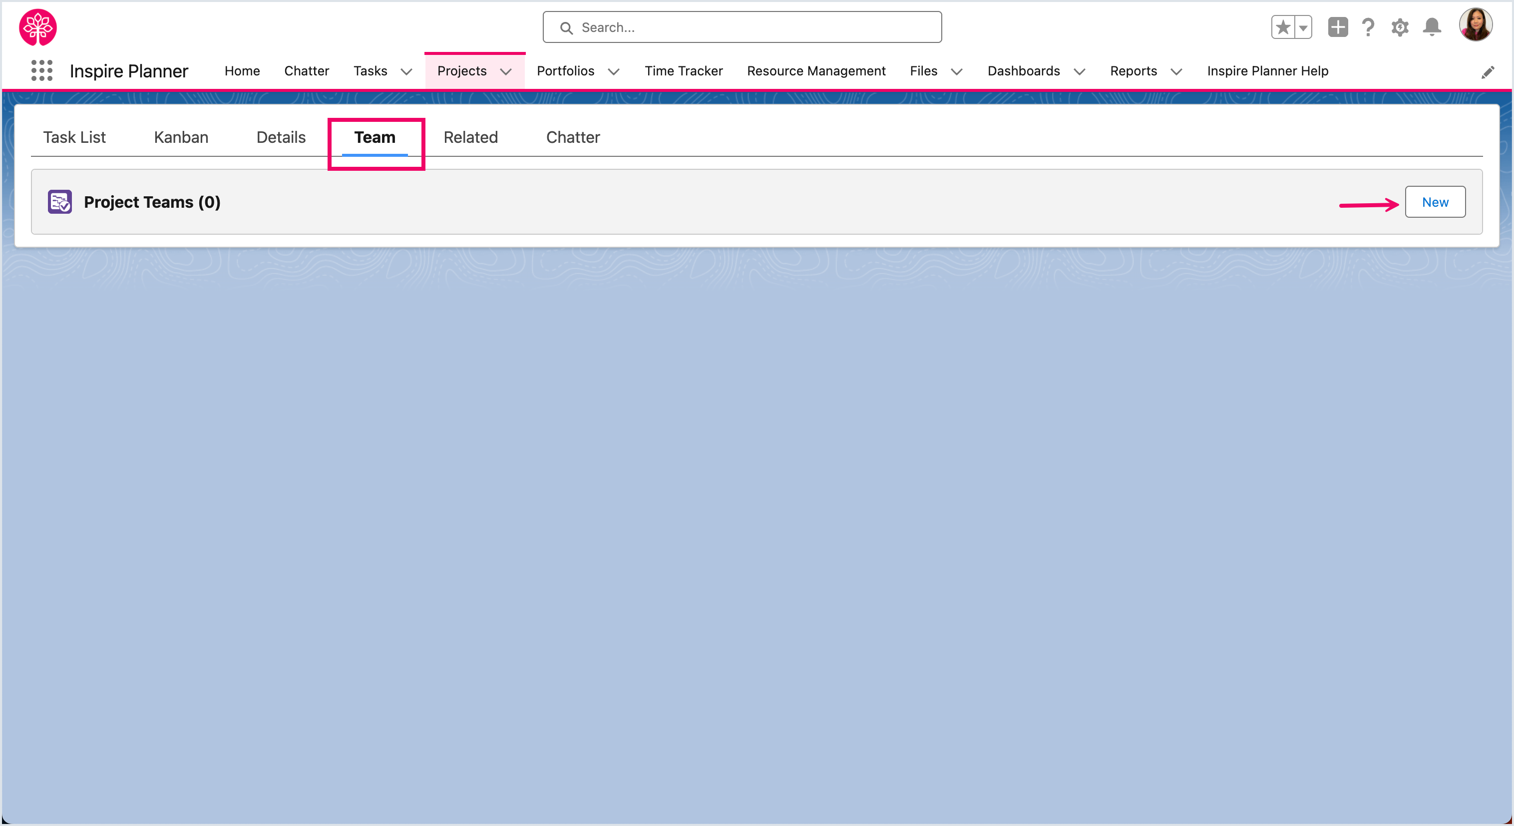Image resolution: width=1514 pixels, height=826 pixels.
Task: Open the Files nav item
Action: click(923, 70)
